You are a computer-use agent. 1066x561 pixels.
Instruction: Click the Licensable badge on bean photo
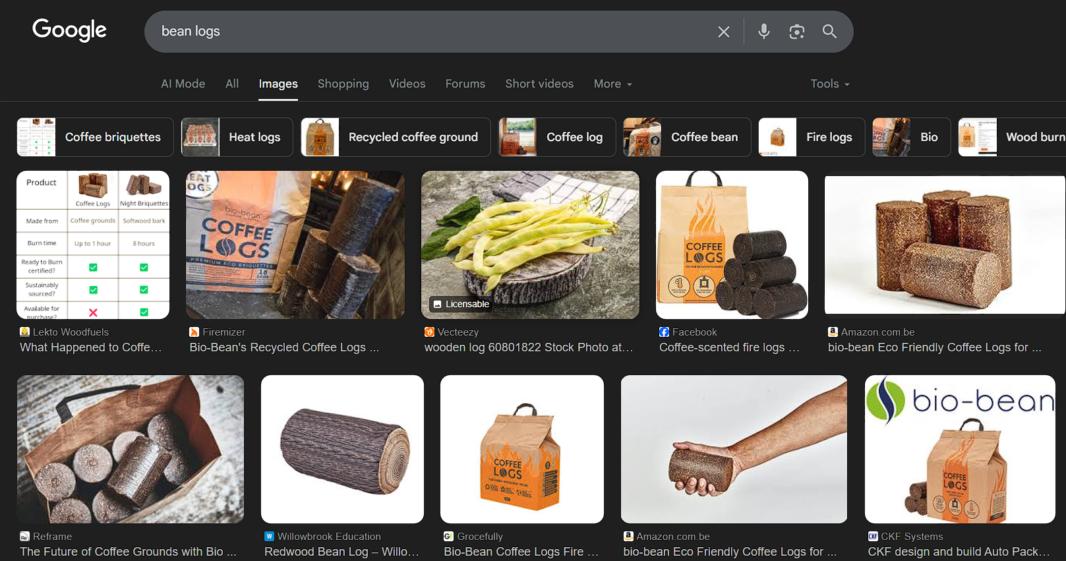coord(461,304)
